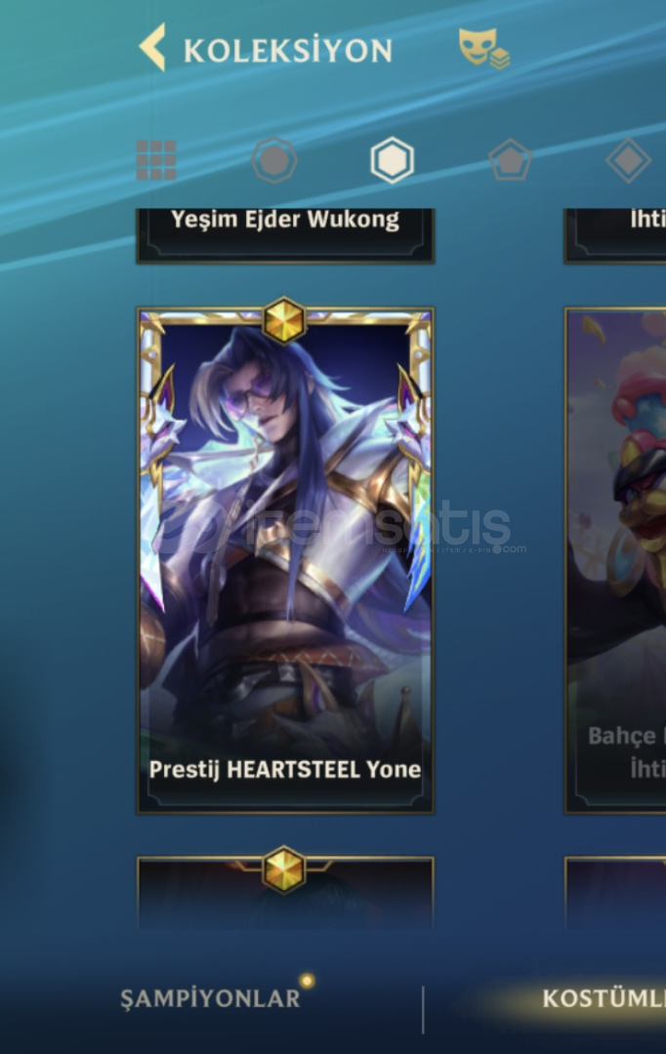The height and width of the screenshot is (1054, 666).
Task: Open the Prestij HEARTSTEEL Yone skin card
Action: pyautogui.click(x=285, y=560)
